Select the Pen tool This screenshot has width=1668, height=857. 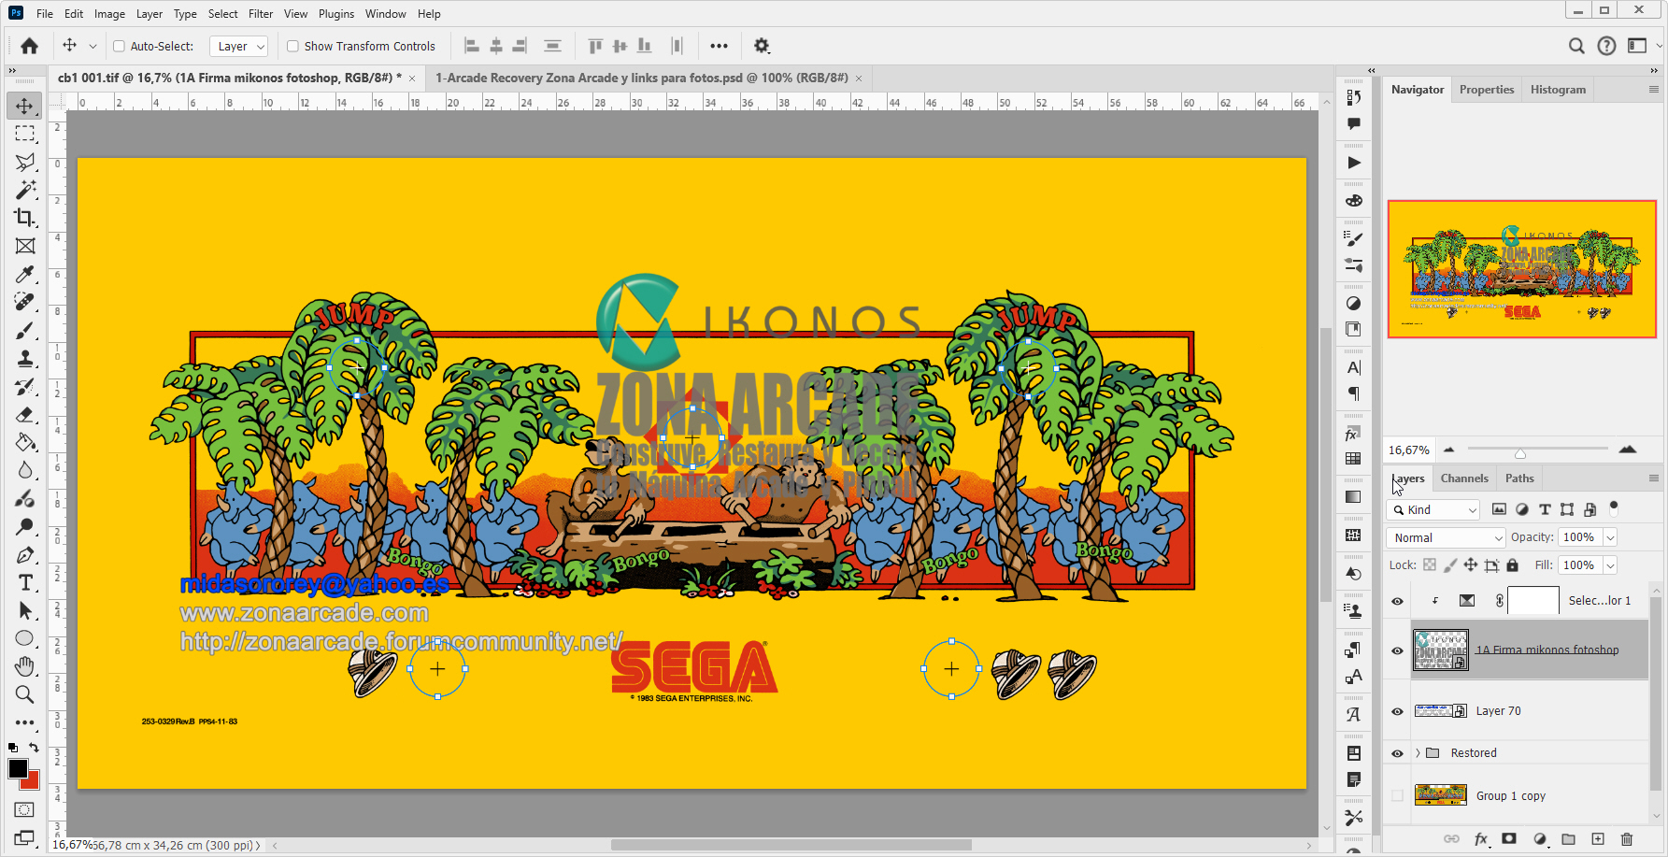pyautogui.click(x=25, y=554)
